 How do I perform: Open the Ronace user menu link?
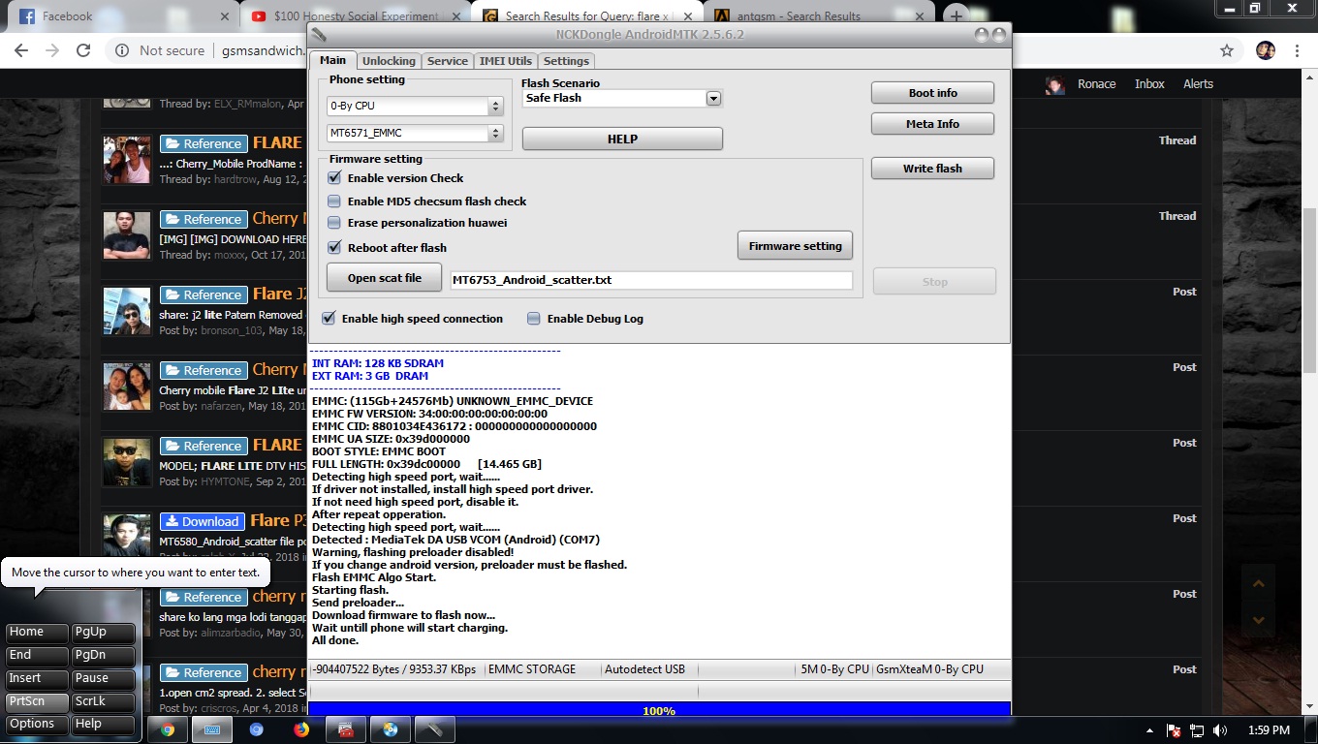[x=1096, y=84]
